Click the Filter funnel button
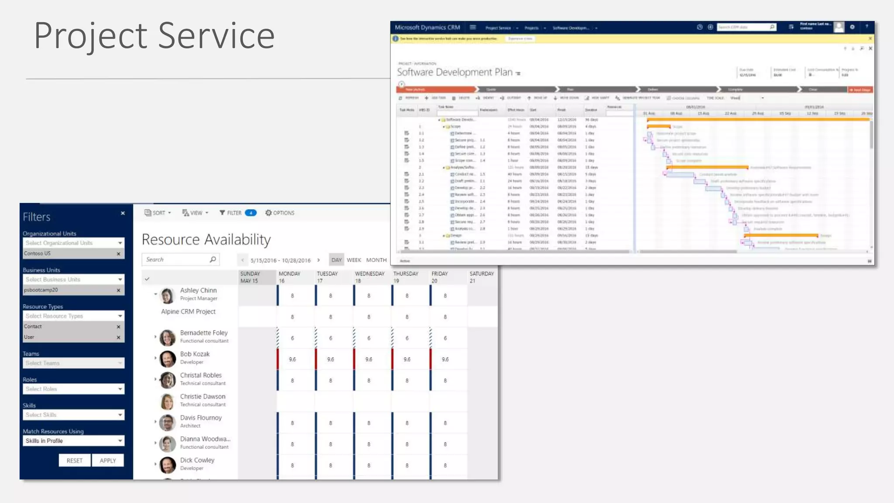 point(223,213)
